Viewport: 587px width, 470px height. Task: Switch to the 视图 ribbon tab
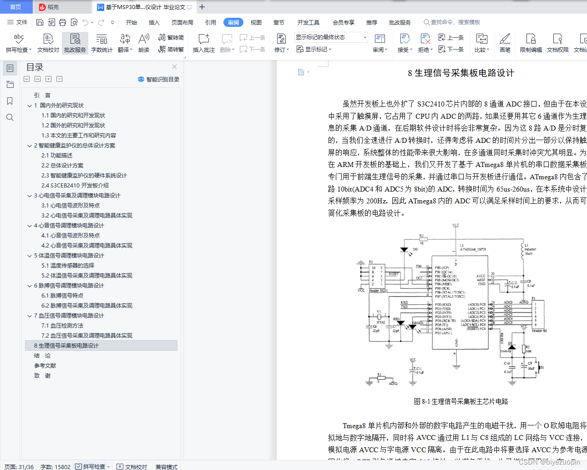256,22
